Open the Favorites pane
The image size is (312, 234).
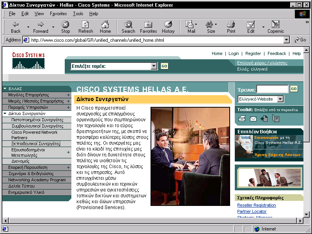[149, 27]
